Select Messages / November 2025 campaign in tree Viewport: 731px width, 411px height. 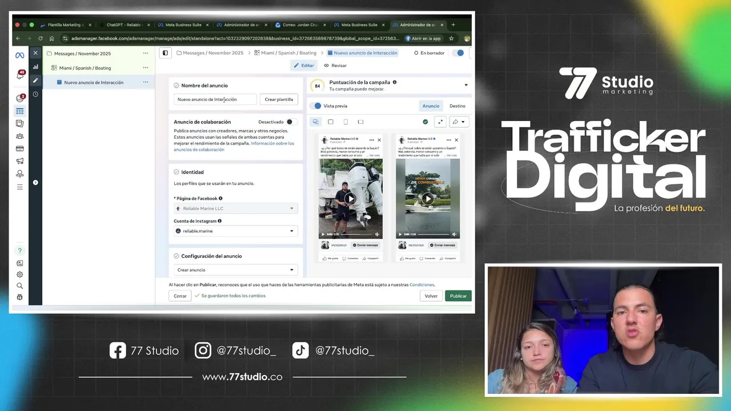[82, 54]
